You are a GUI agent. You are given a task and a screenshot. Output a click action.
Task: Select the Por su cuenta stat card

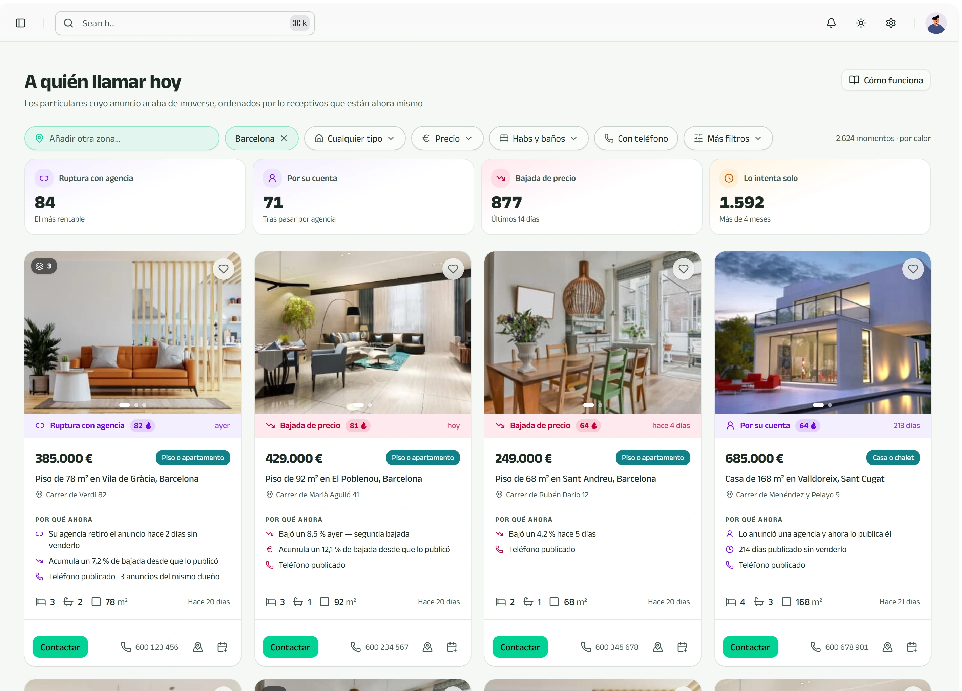click(363, 197)
